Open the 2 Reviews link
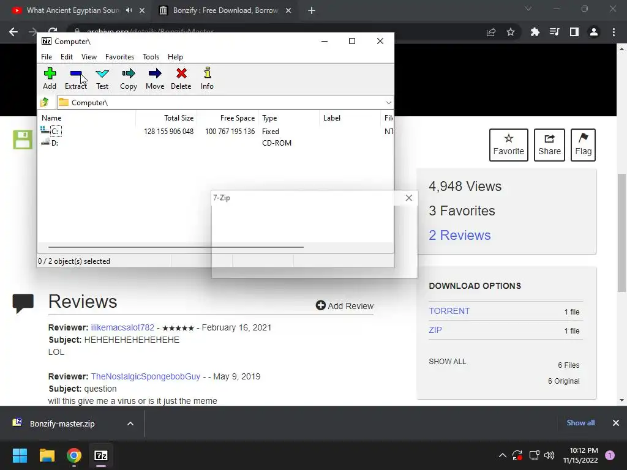The width and height of the screenshot is (627, 470). coord(459,235)
